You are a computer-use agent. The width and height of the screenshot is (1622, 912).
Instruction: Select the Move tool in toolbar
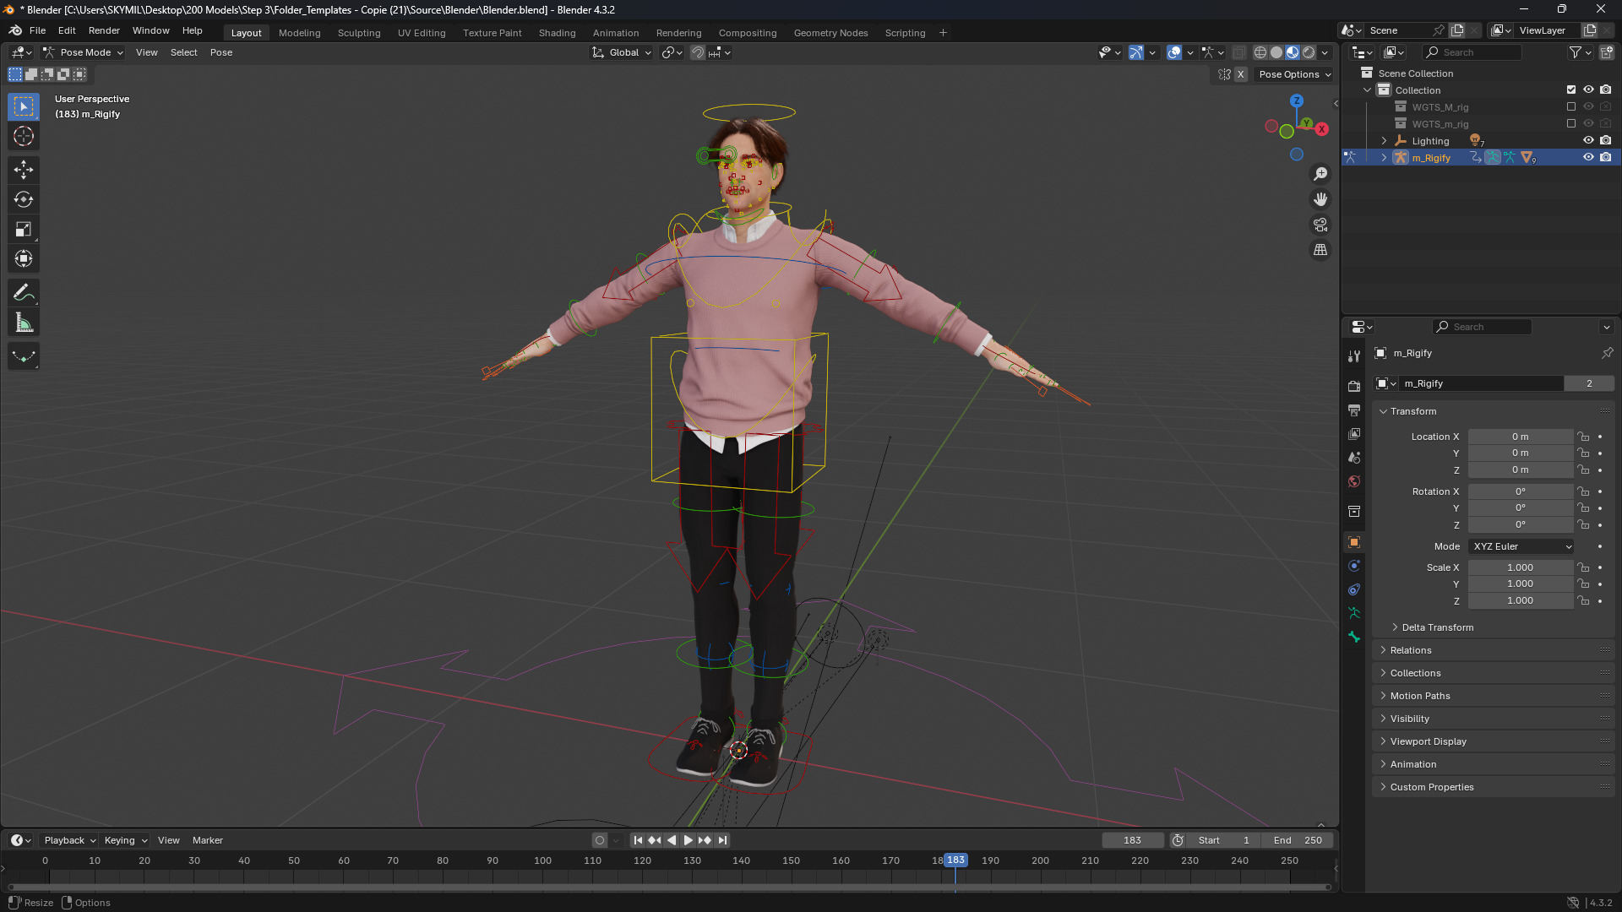coord(24,170)
